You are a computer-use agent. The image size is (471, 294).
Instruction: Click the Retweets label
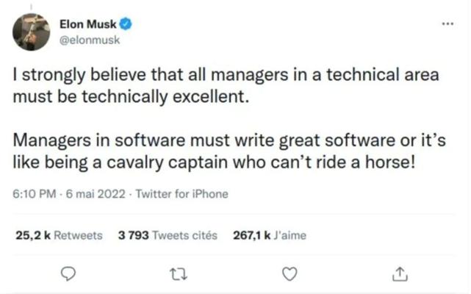78,235
